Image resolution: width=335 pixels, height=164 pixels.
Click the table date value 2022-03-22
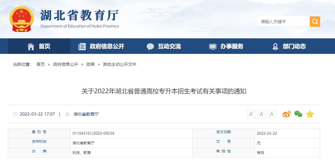[x=267, y=133]
